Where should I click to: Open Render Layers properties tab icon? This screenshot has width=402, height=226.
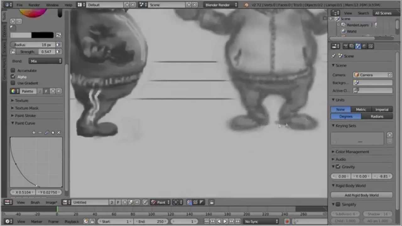pyautogui.click(x=352, y=46)
